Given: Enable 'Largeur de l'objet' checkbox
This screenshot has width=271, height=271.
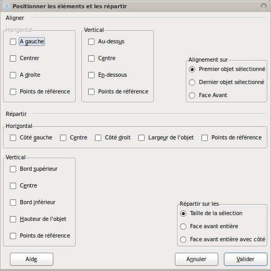Looking at the screenshot, I should (x=142, y=138).
